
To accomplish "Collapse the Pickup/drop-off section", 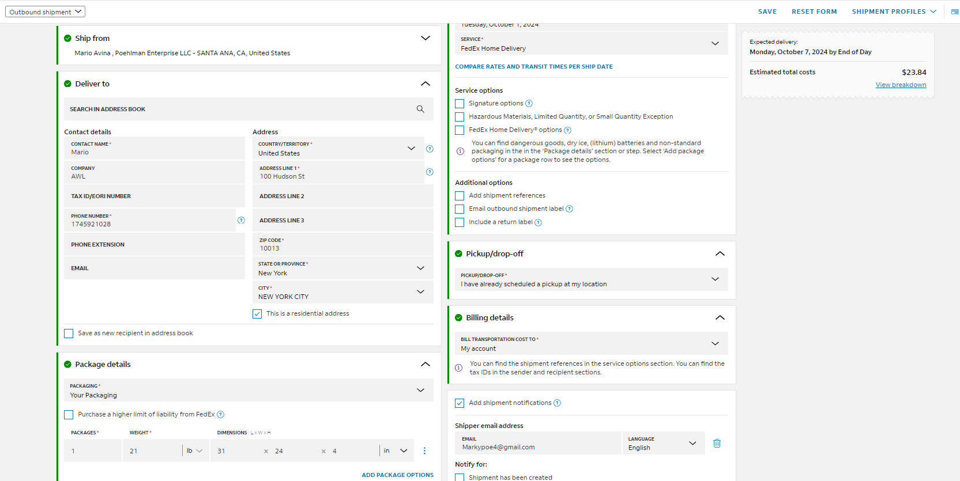I will (720, 253).
